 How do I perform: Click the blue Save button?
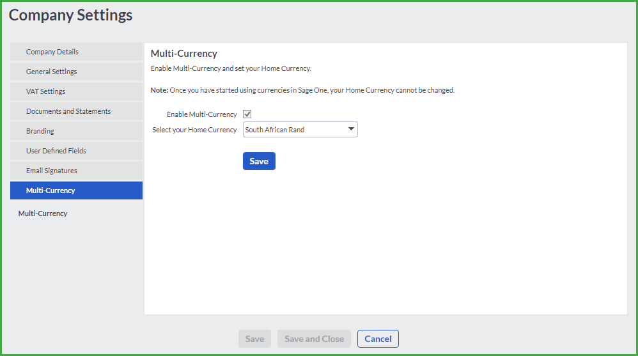click(x=259, y=161)
